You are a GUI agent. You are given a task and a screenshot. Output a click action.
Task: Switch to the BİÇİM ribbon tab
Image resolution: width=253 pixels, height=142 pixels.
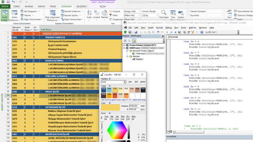pos(103,6)
